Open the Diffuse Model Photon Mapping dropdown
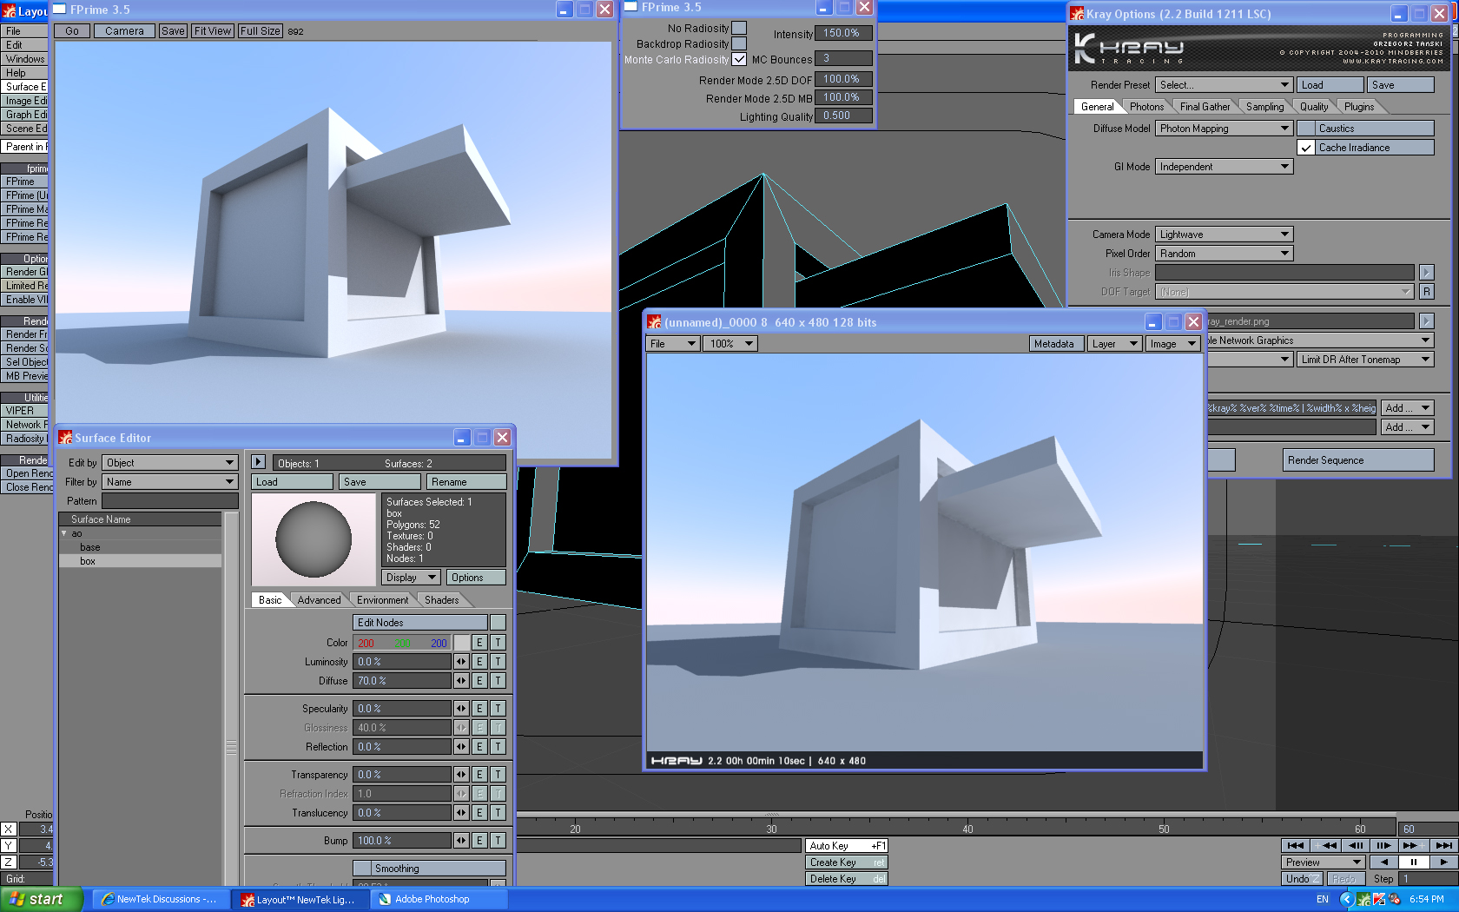This screenshot has width=1459, height=912. (x=1224, y=129)
